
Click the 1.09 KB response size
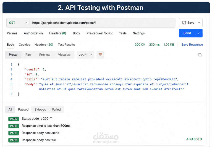(169, 45)
